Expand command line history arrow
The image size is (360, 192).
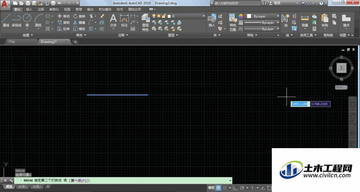click(230, 180)
